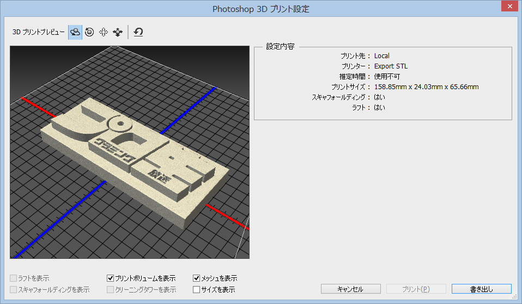The width and height of the screenshot is (522, 304).
Task: Click the 3D プリントプレビュー label
Action: [38, 32]
